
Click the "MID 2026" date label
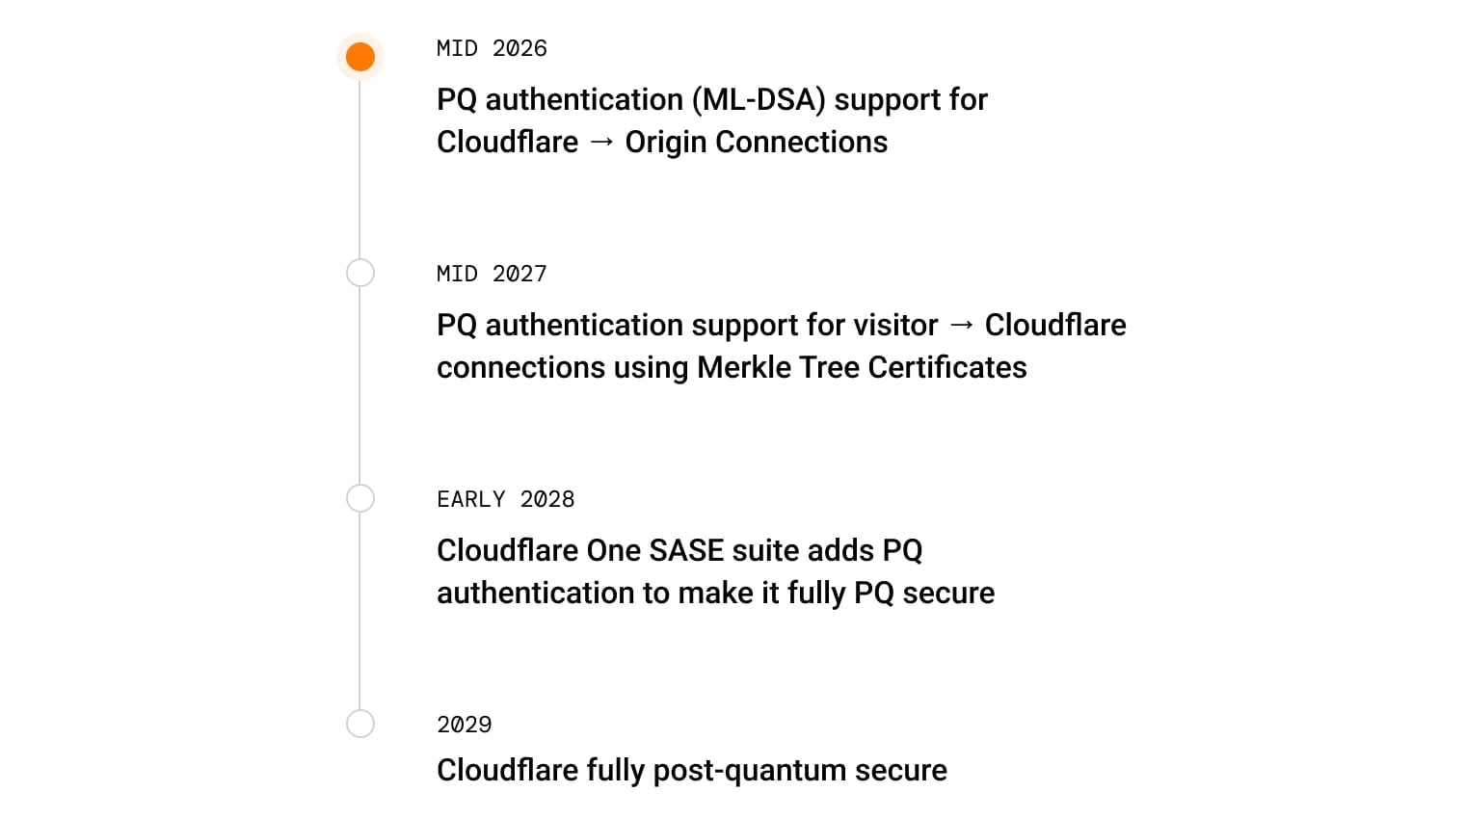pyautogui.click(x=492, y=48)
